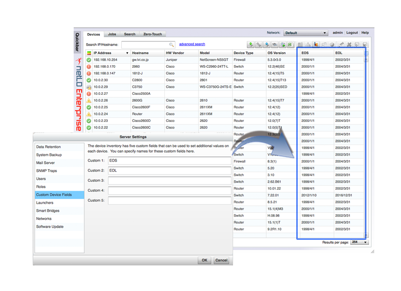Open the Zero-Touch tab
The width and height of the screenshot is (401, 291).
pos(152,34)
